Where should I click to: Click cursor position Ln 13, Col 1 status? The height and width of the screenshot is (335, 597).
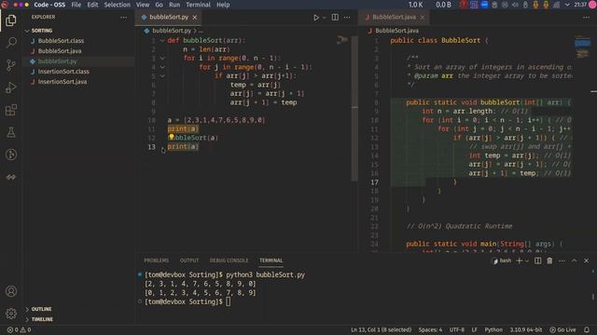click(381, 329)
